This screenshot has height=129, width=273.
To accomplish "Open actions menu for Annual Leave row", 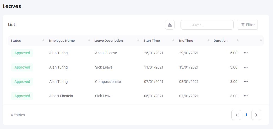I will [x=246, y=53].
